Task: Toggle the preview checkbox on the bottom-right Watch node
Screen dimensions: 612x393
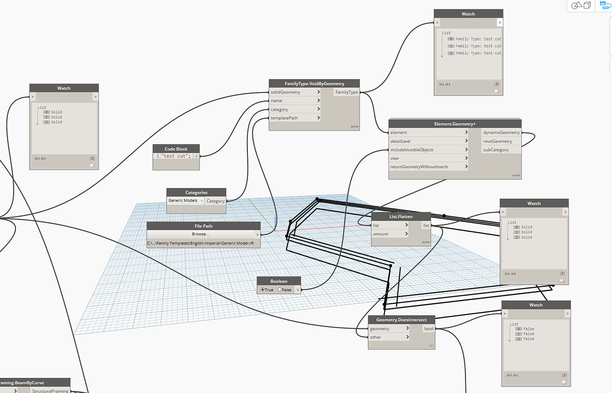Action: click(563, 381)
